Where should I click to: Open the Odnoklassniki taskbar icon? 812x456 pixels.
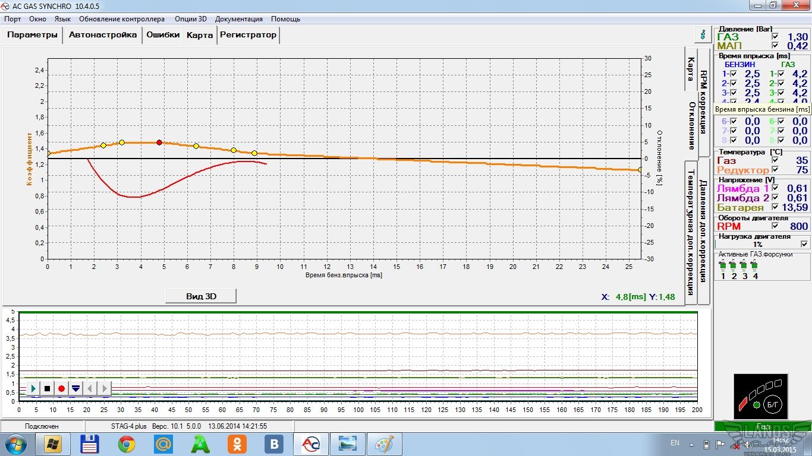[237, 444]
